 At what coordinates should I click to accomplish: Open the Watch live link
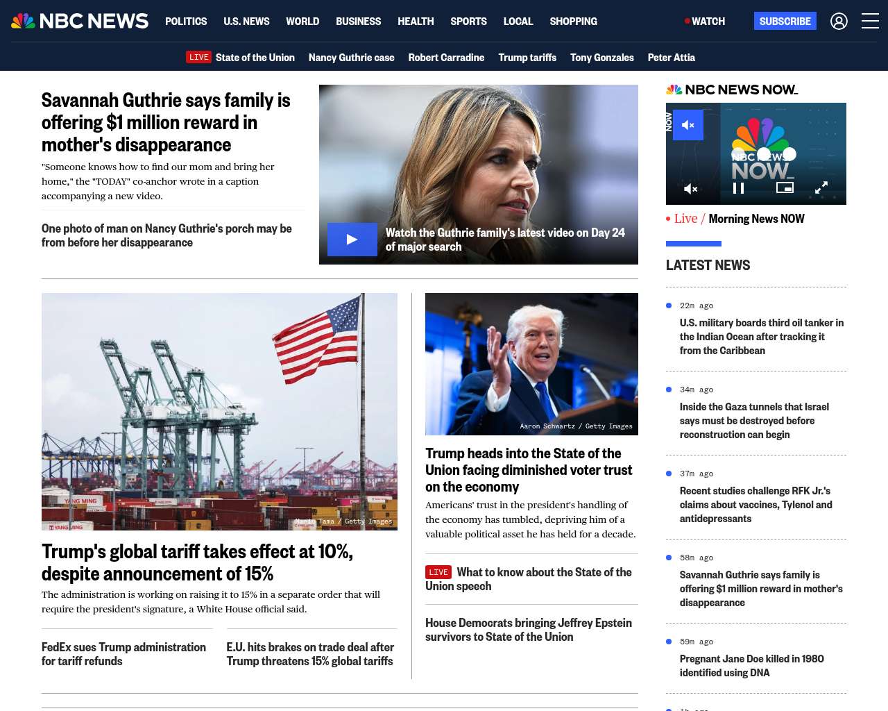pyautogui.click(x=705, y=22)
